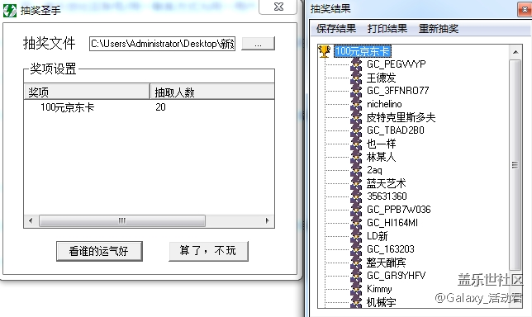Choose 重新抽奖 to redraw winners
Screen dimensions: 532x317
click(439, 28)
